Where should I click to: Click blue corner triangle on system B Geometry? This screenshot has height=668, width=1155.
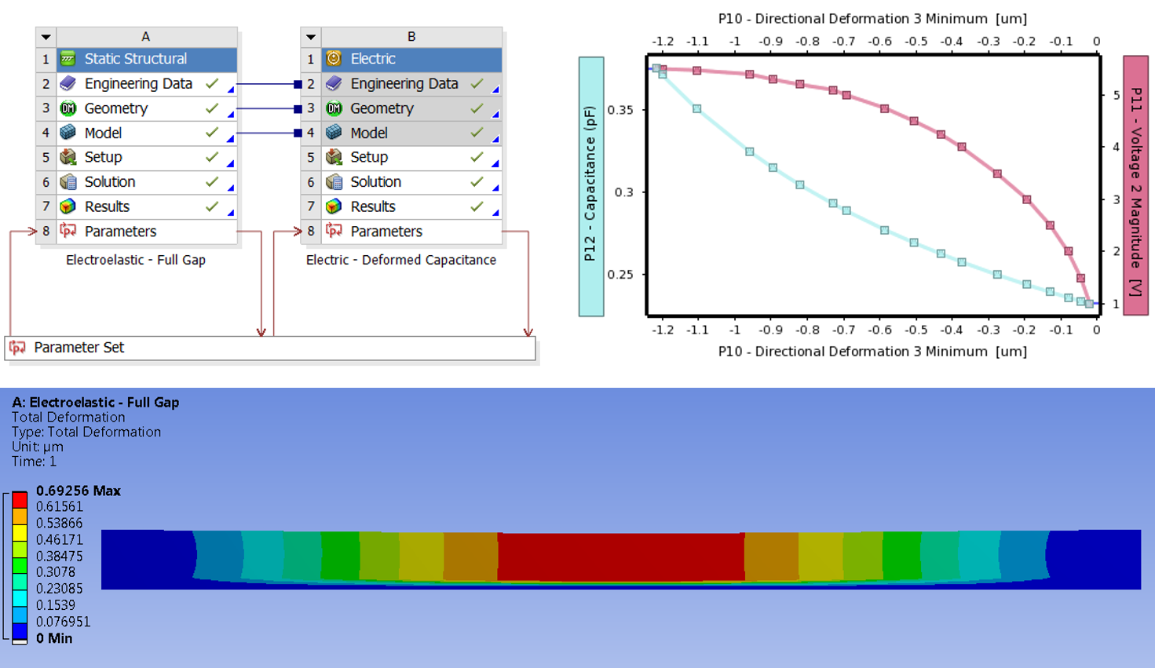(495, 115)
